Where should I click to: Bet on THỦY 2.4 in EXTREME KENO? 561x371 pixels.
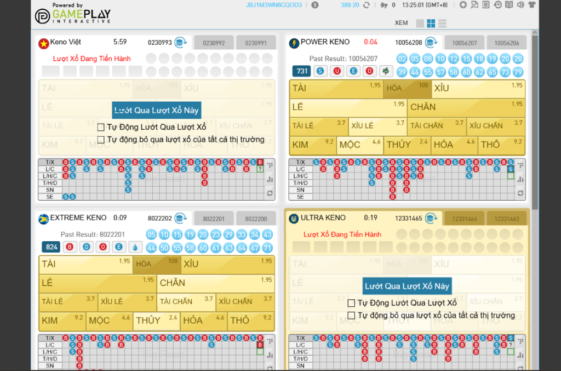(156, 321)
